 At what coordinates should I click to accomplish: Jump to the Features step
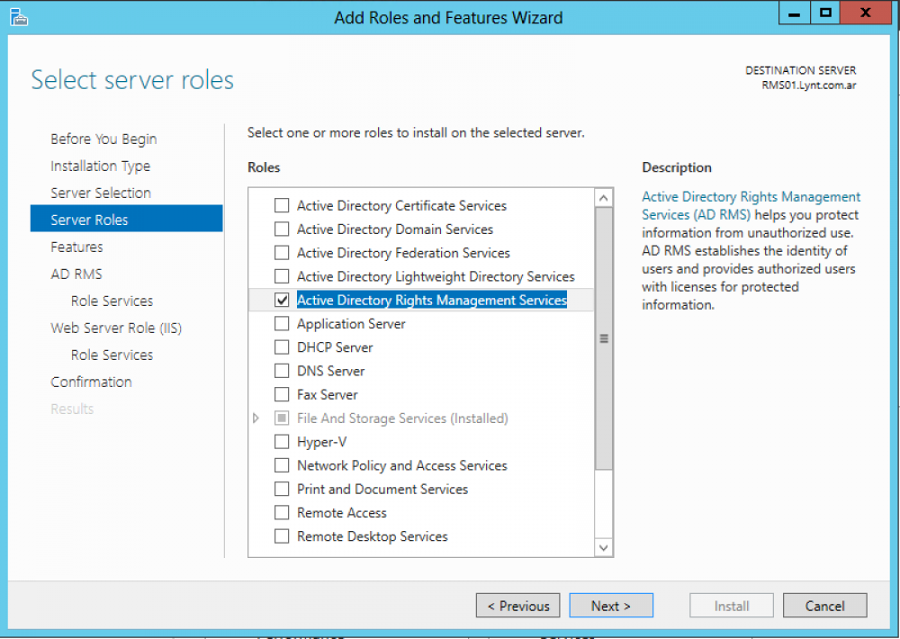tap(76, 247)
